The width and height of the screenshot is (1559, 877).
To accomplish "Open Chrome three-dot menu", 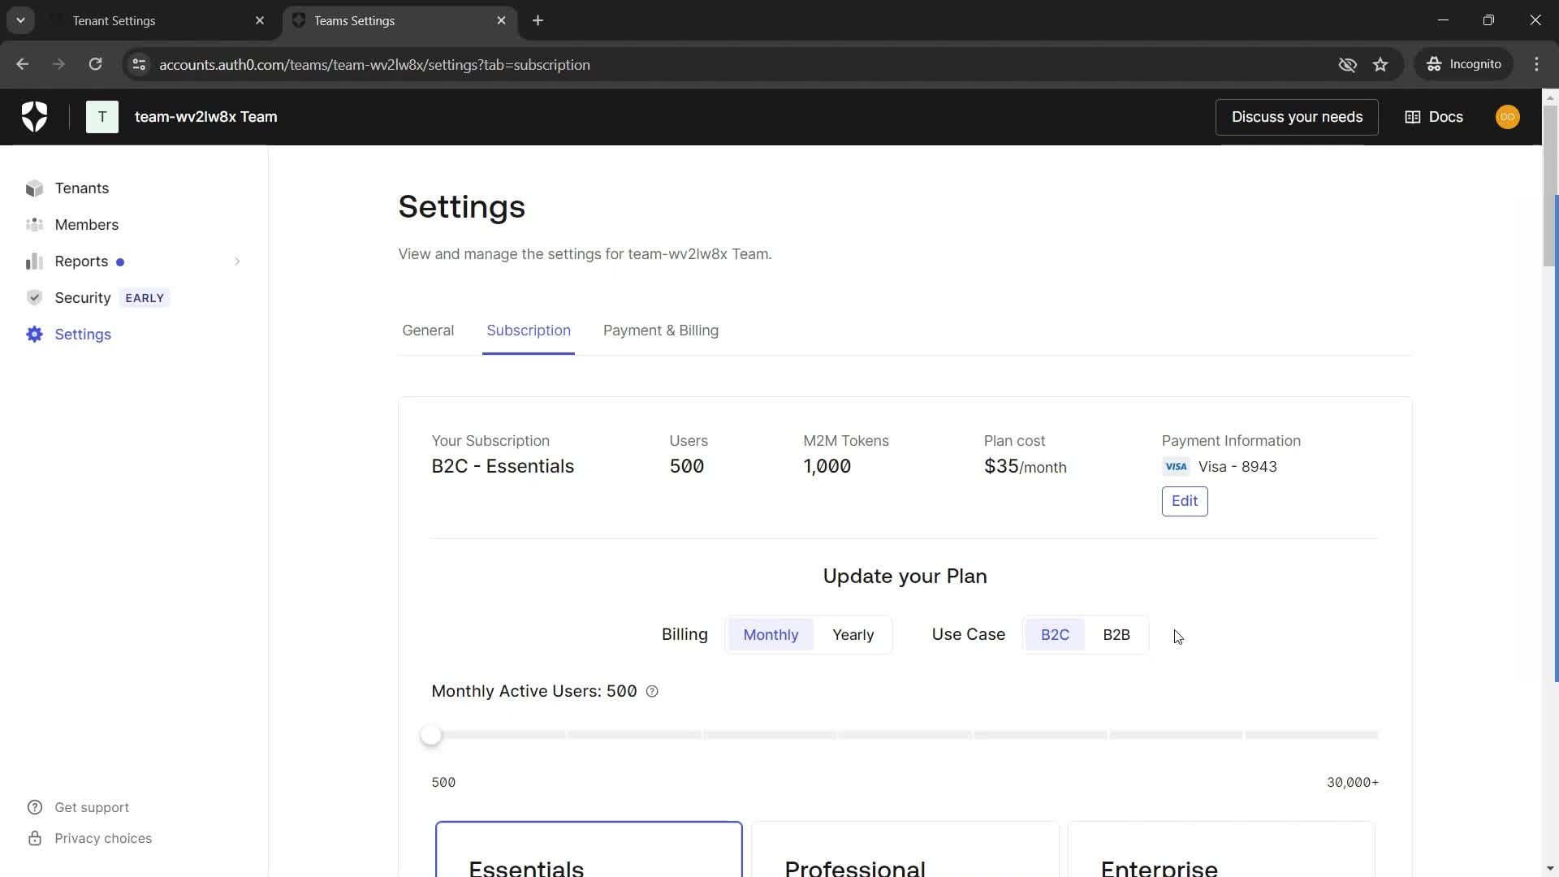I will 1536,64.
